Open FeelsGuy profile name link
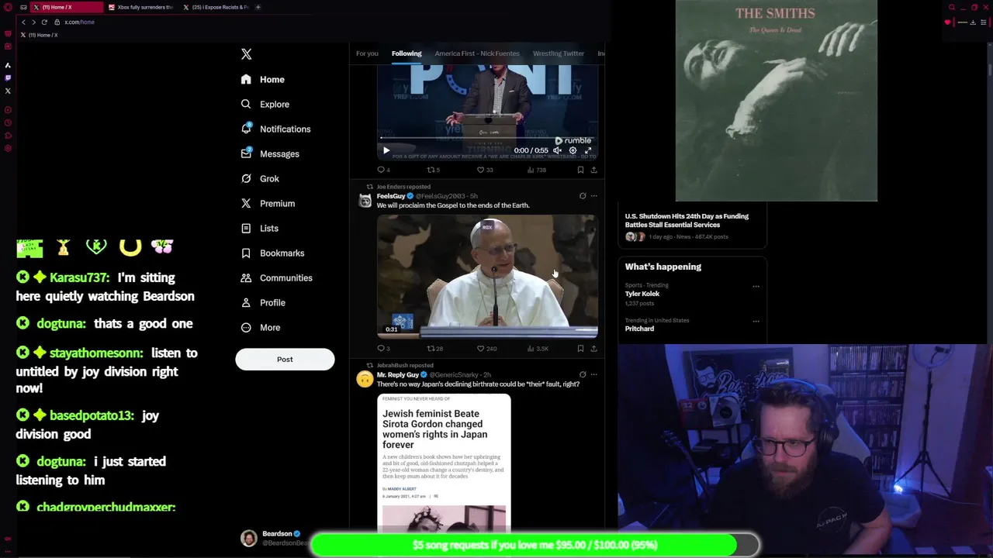The width and height of the screenshot is (993, 558). pos(391,196)
